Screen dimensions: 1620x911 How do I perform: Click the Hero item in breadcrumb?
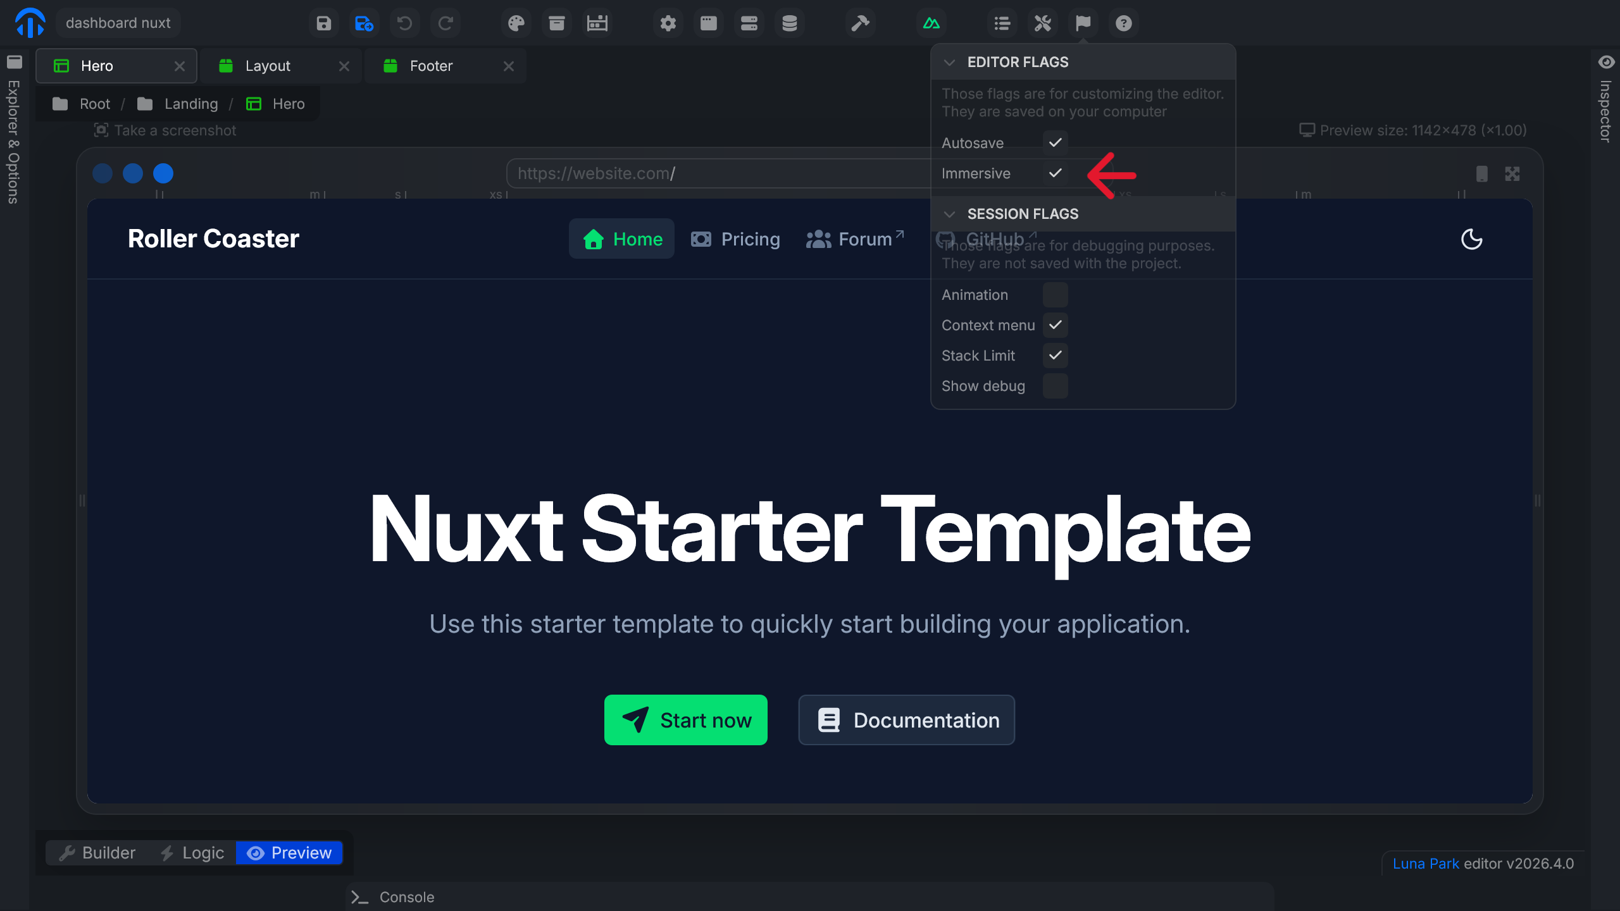tap(275, 104)
